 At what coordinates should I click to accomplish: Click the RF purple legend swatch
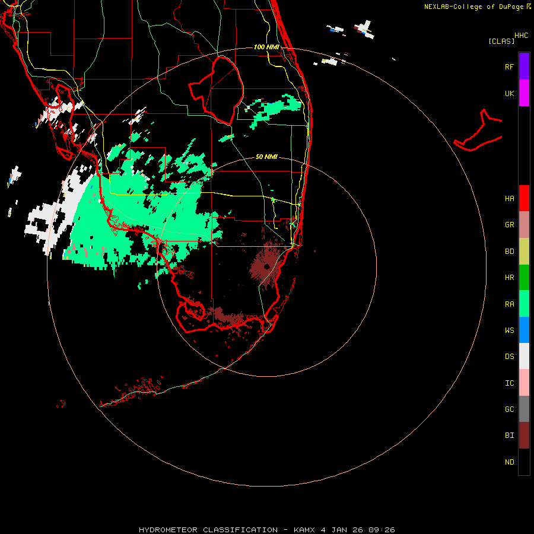pos(524,66)
